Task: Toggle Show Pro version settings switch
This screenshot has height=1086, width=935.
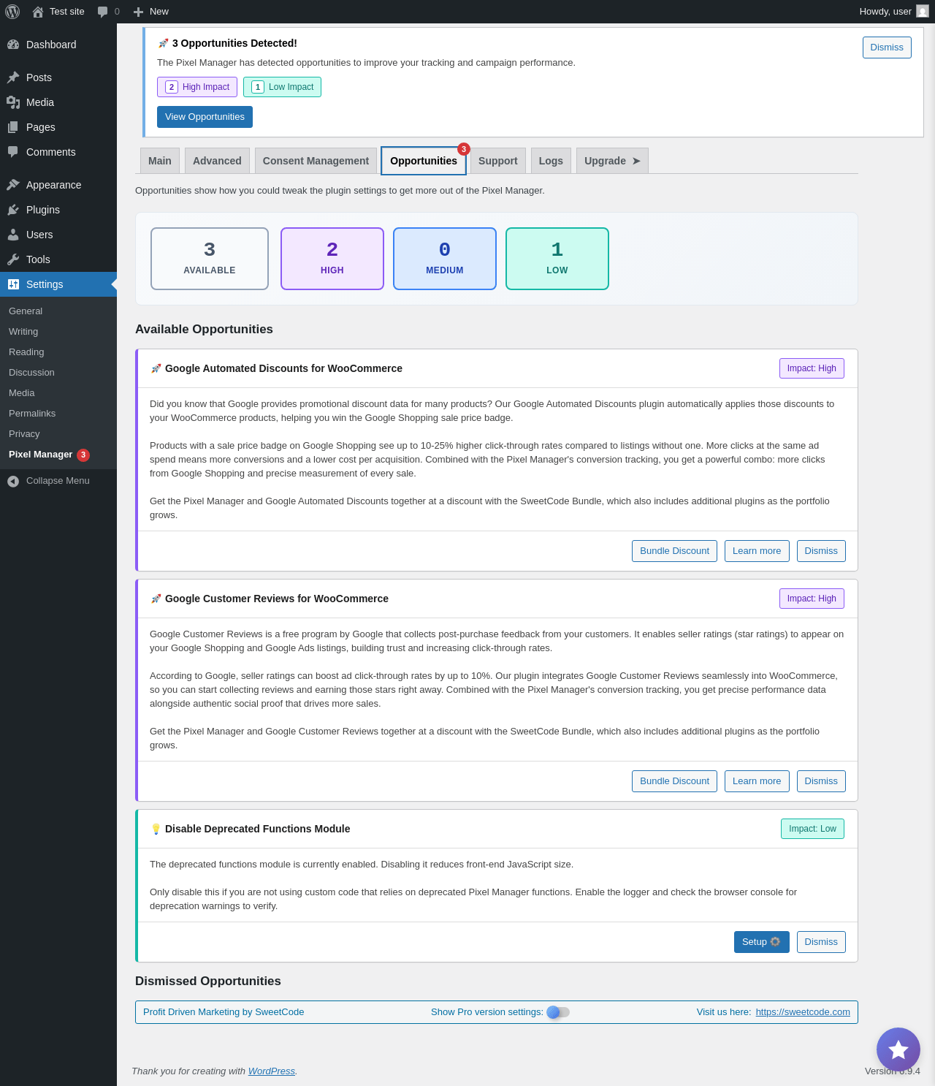Action: [558, 1012]
